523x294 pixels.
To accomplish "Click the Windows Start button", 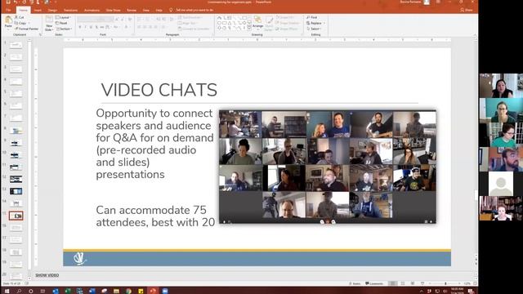I will coord(7,291).
